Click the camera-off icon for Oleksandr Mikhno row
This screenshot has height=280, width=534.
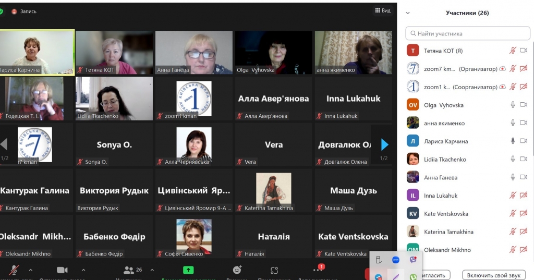coord(524,250)
